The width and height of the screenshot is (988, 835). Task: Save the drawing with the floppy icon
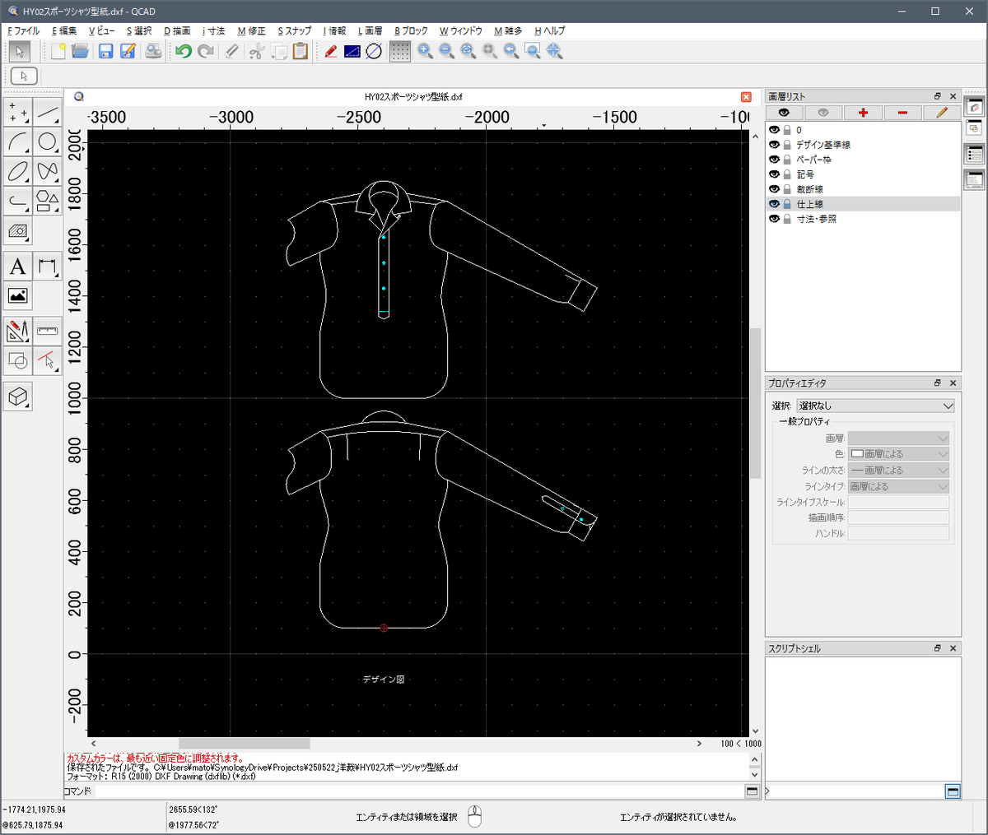click(105, 51)
